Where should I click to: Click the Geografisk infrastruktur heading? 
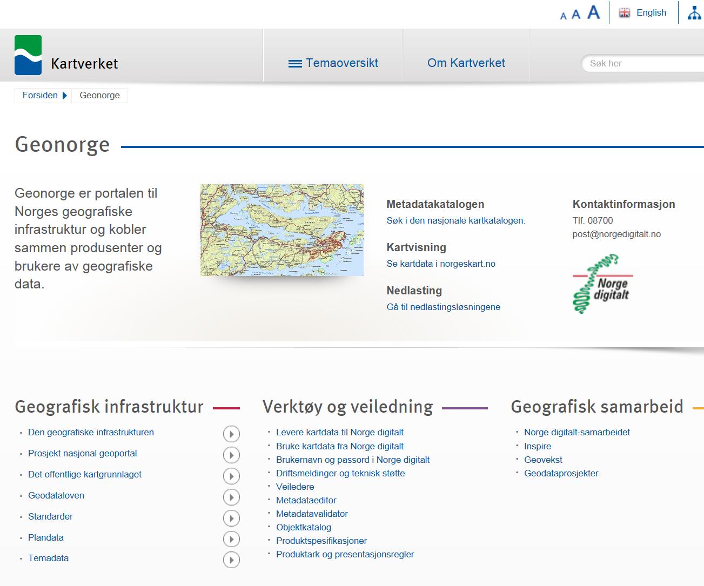[109, 406]
